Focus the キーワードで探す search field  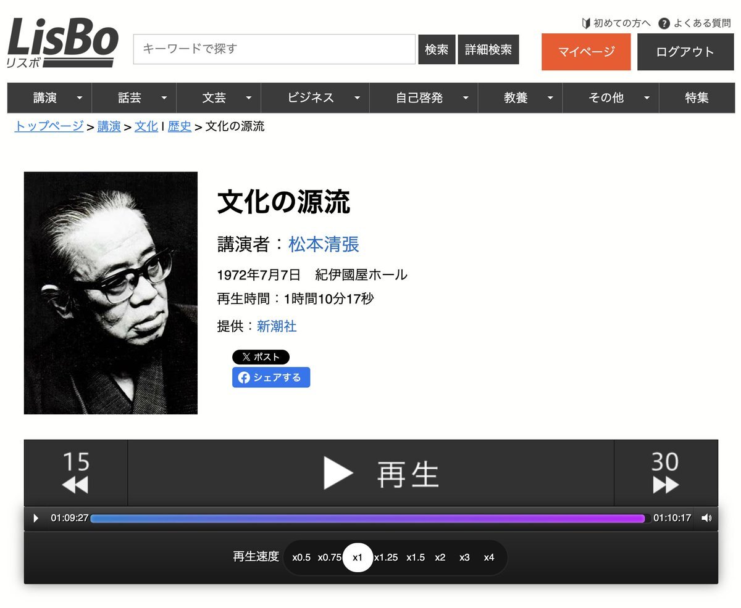click(274, 49)
